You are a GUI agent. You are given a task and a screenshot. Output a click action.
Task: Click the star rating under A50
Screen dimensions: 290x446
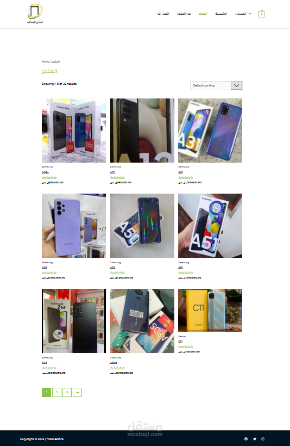click(x=117, y=273)
